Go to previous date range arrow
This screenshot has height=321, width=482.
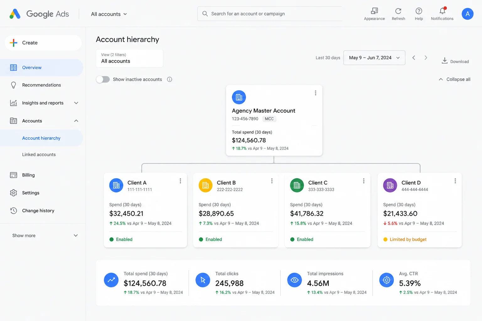coord(414,58)
